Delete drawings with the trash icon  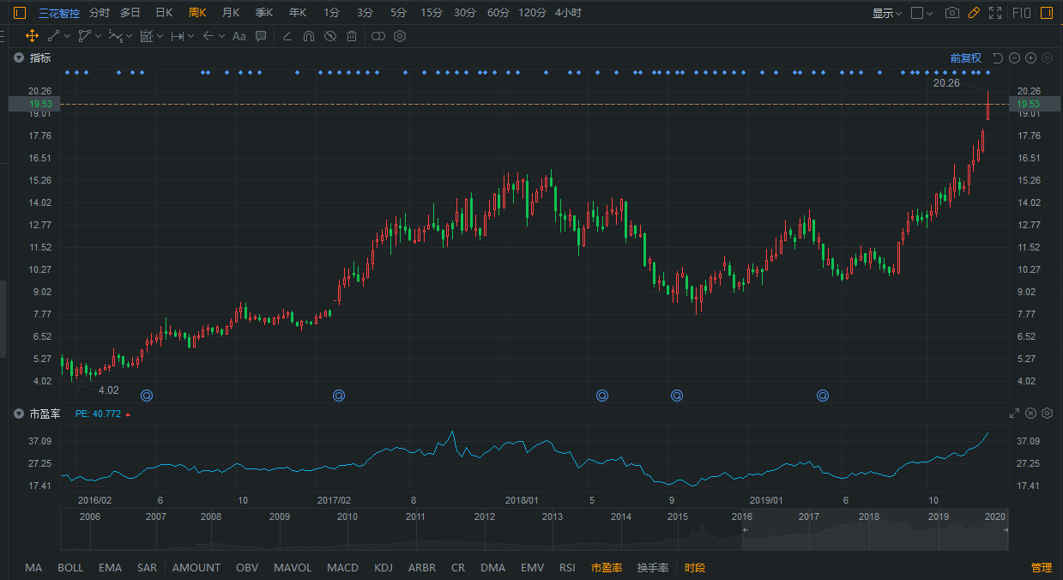click(352, 36)
